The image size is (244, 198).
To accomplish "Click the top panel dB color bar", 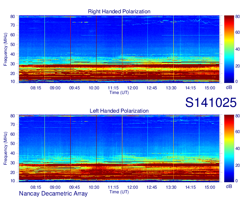I will (229, 49).
